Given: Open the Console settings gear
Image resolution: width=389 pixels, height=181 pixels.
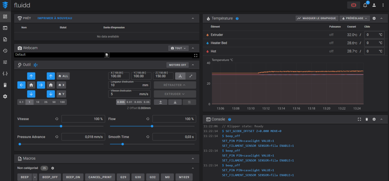Looking at the screenshot, I should point(374,119).
